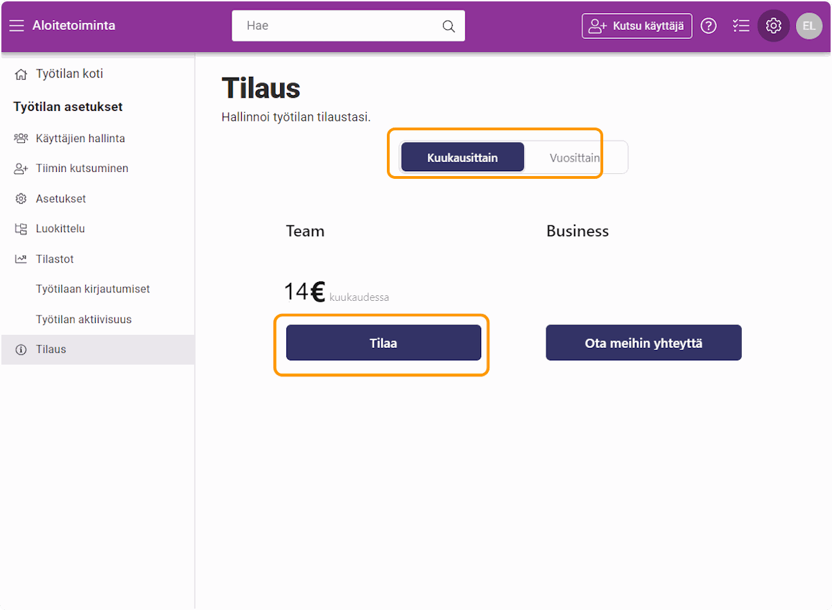Click 'Hallinnoi työtilan tilaustasi.' text
The height and width of the screenshot is (610, 832).
(x=296, y=117)
